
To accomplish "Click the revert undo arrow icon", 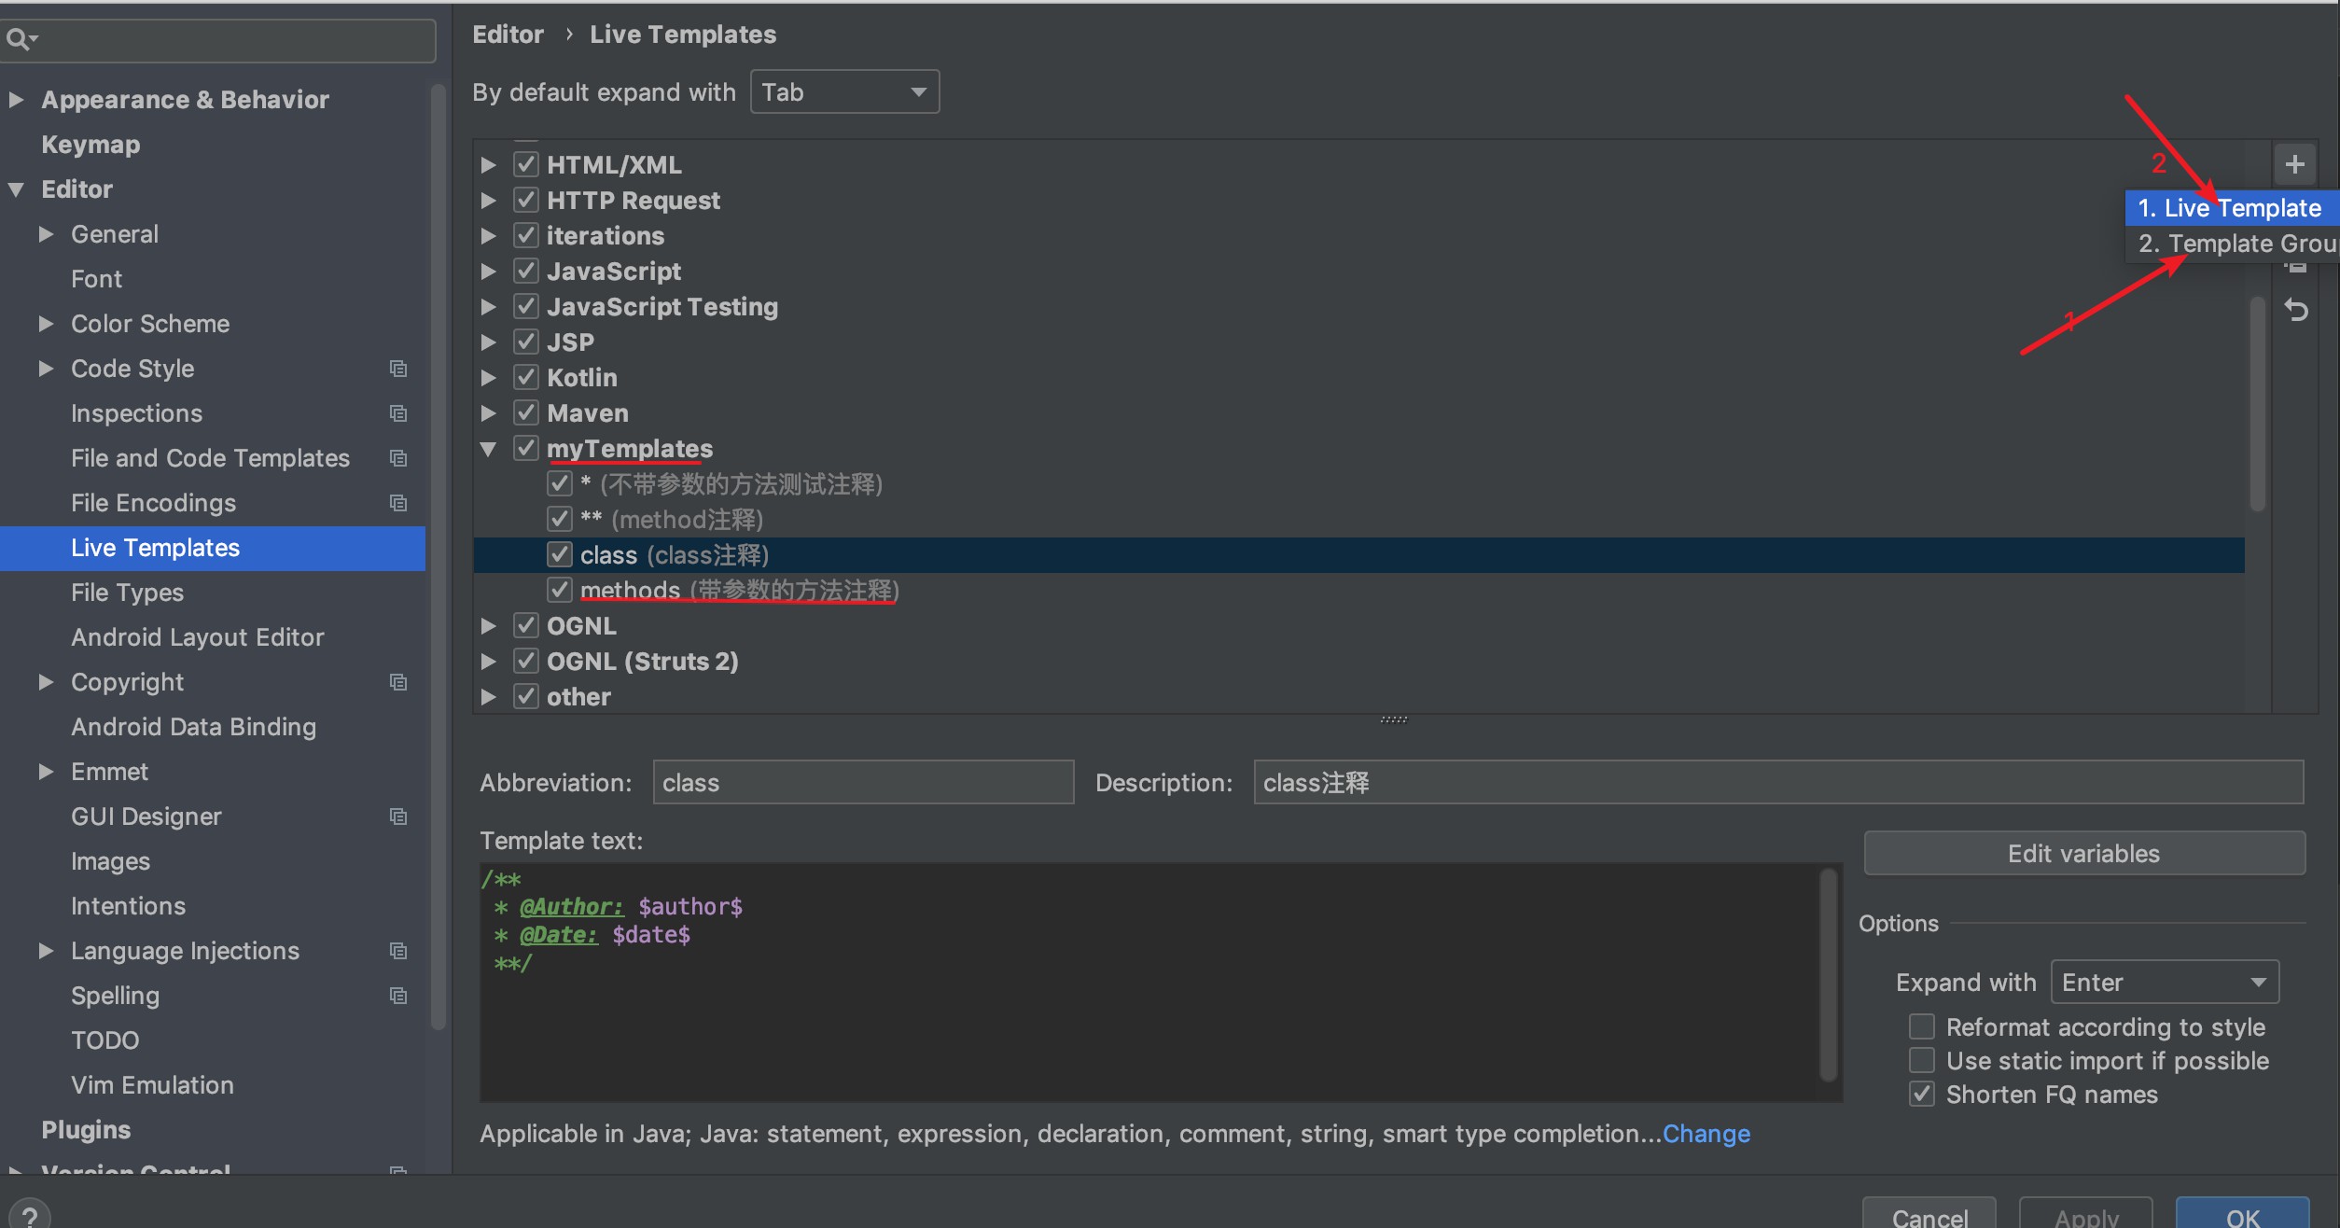I will click(x=2296, y=310).
